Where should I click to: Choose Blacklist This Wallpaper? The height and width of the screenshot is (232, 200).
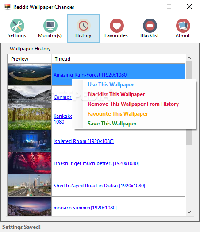click(116, 94)
